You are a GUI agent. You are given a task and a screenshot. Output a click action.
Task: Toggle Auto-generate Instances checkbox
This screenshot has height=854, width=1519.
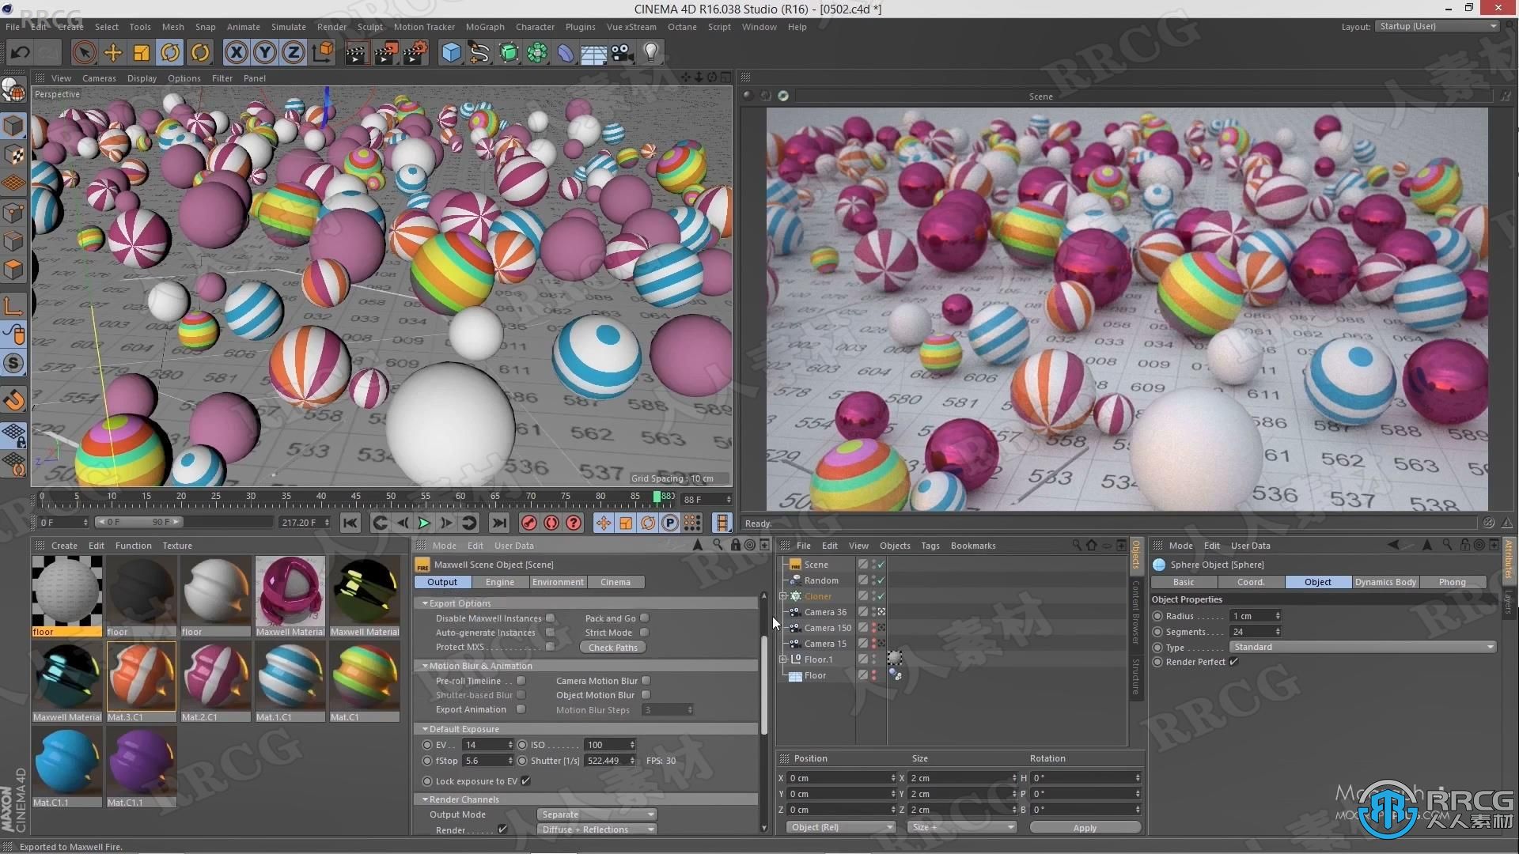tap(551, 633)
